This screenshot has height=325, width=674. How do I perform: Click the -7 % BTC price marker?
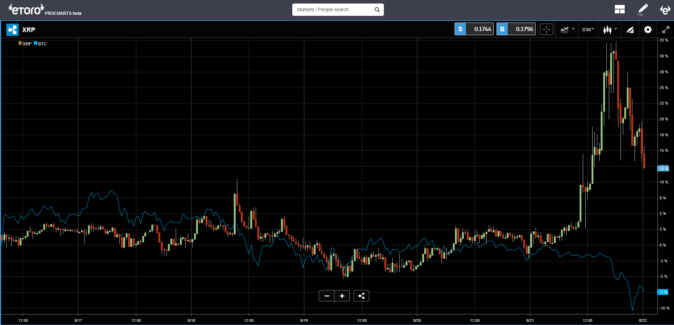click(663, 292)
